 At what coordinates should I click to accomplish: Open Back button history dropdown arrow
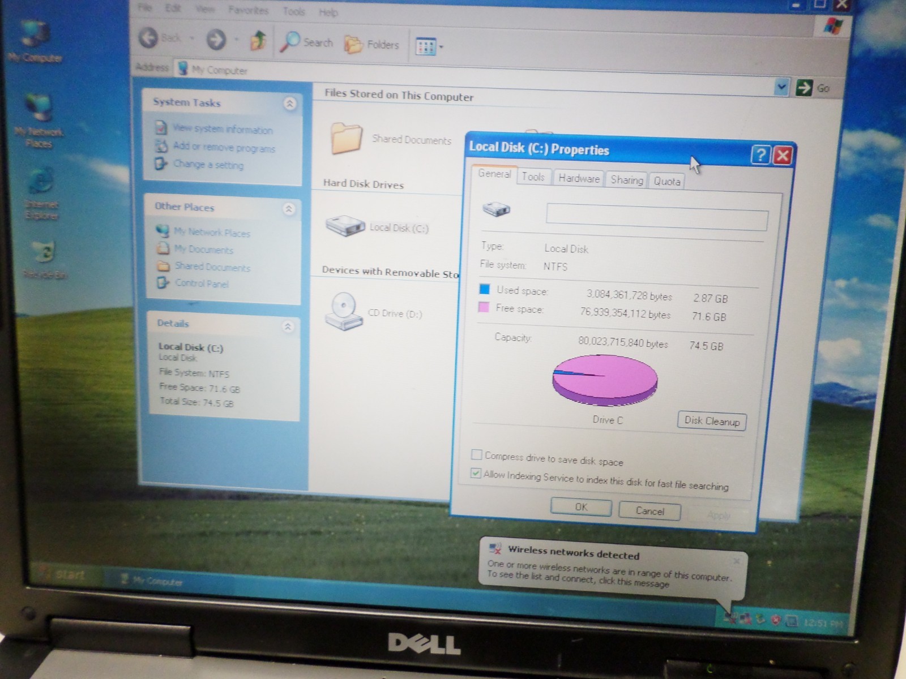192,38
